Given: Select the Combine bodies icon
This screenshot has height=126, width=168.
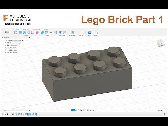Looking at the screenshot, I should coord(42,32).
